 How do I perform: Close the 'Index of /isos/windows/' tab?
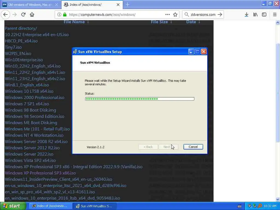(118, 5)
